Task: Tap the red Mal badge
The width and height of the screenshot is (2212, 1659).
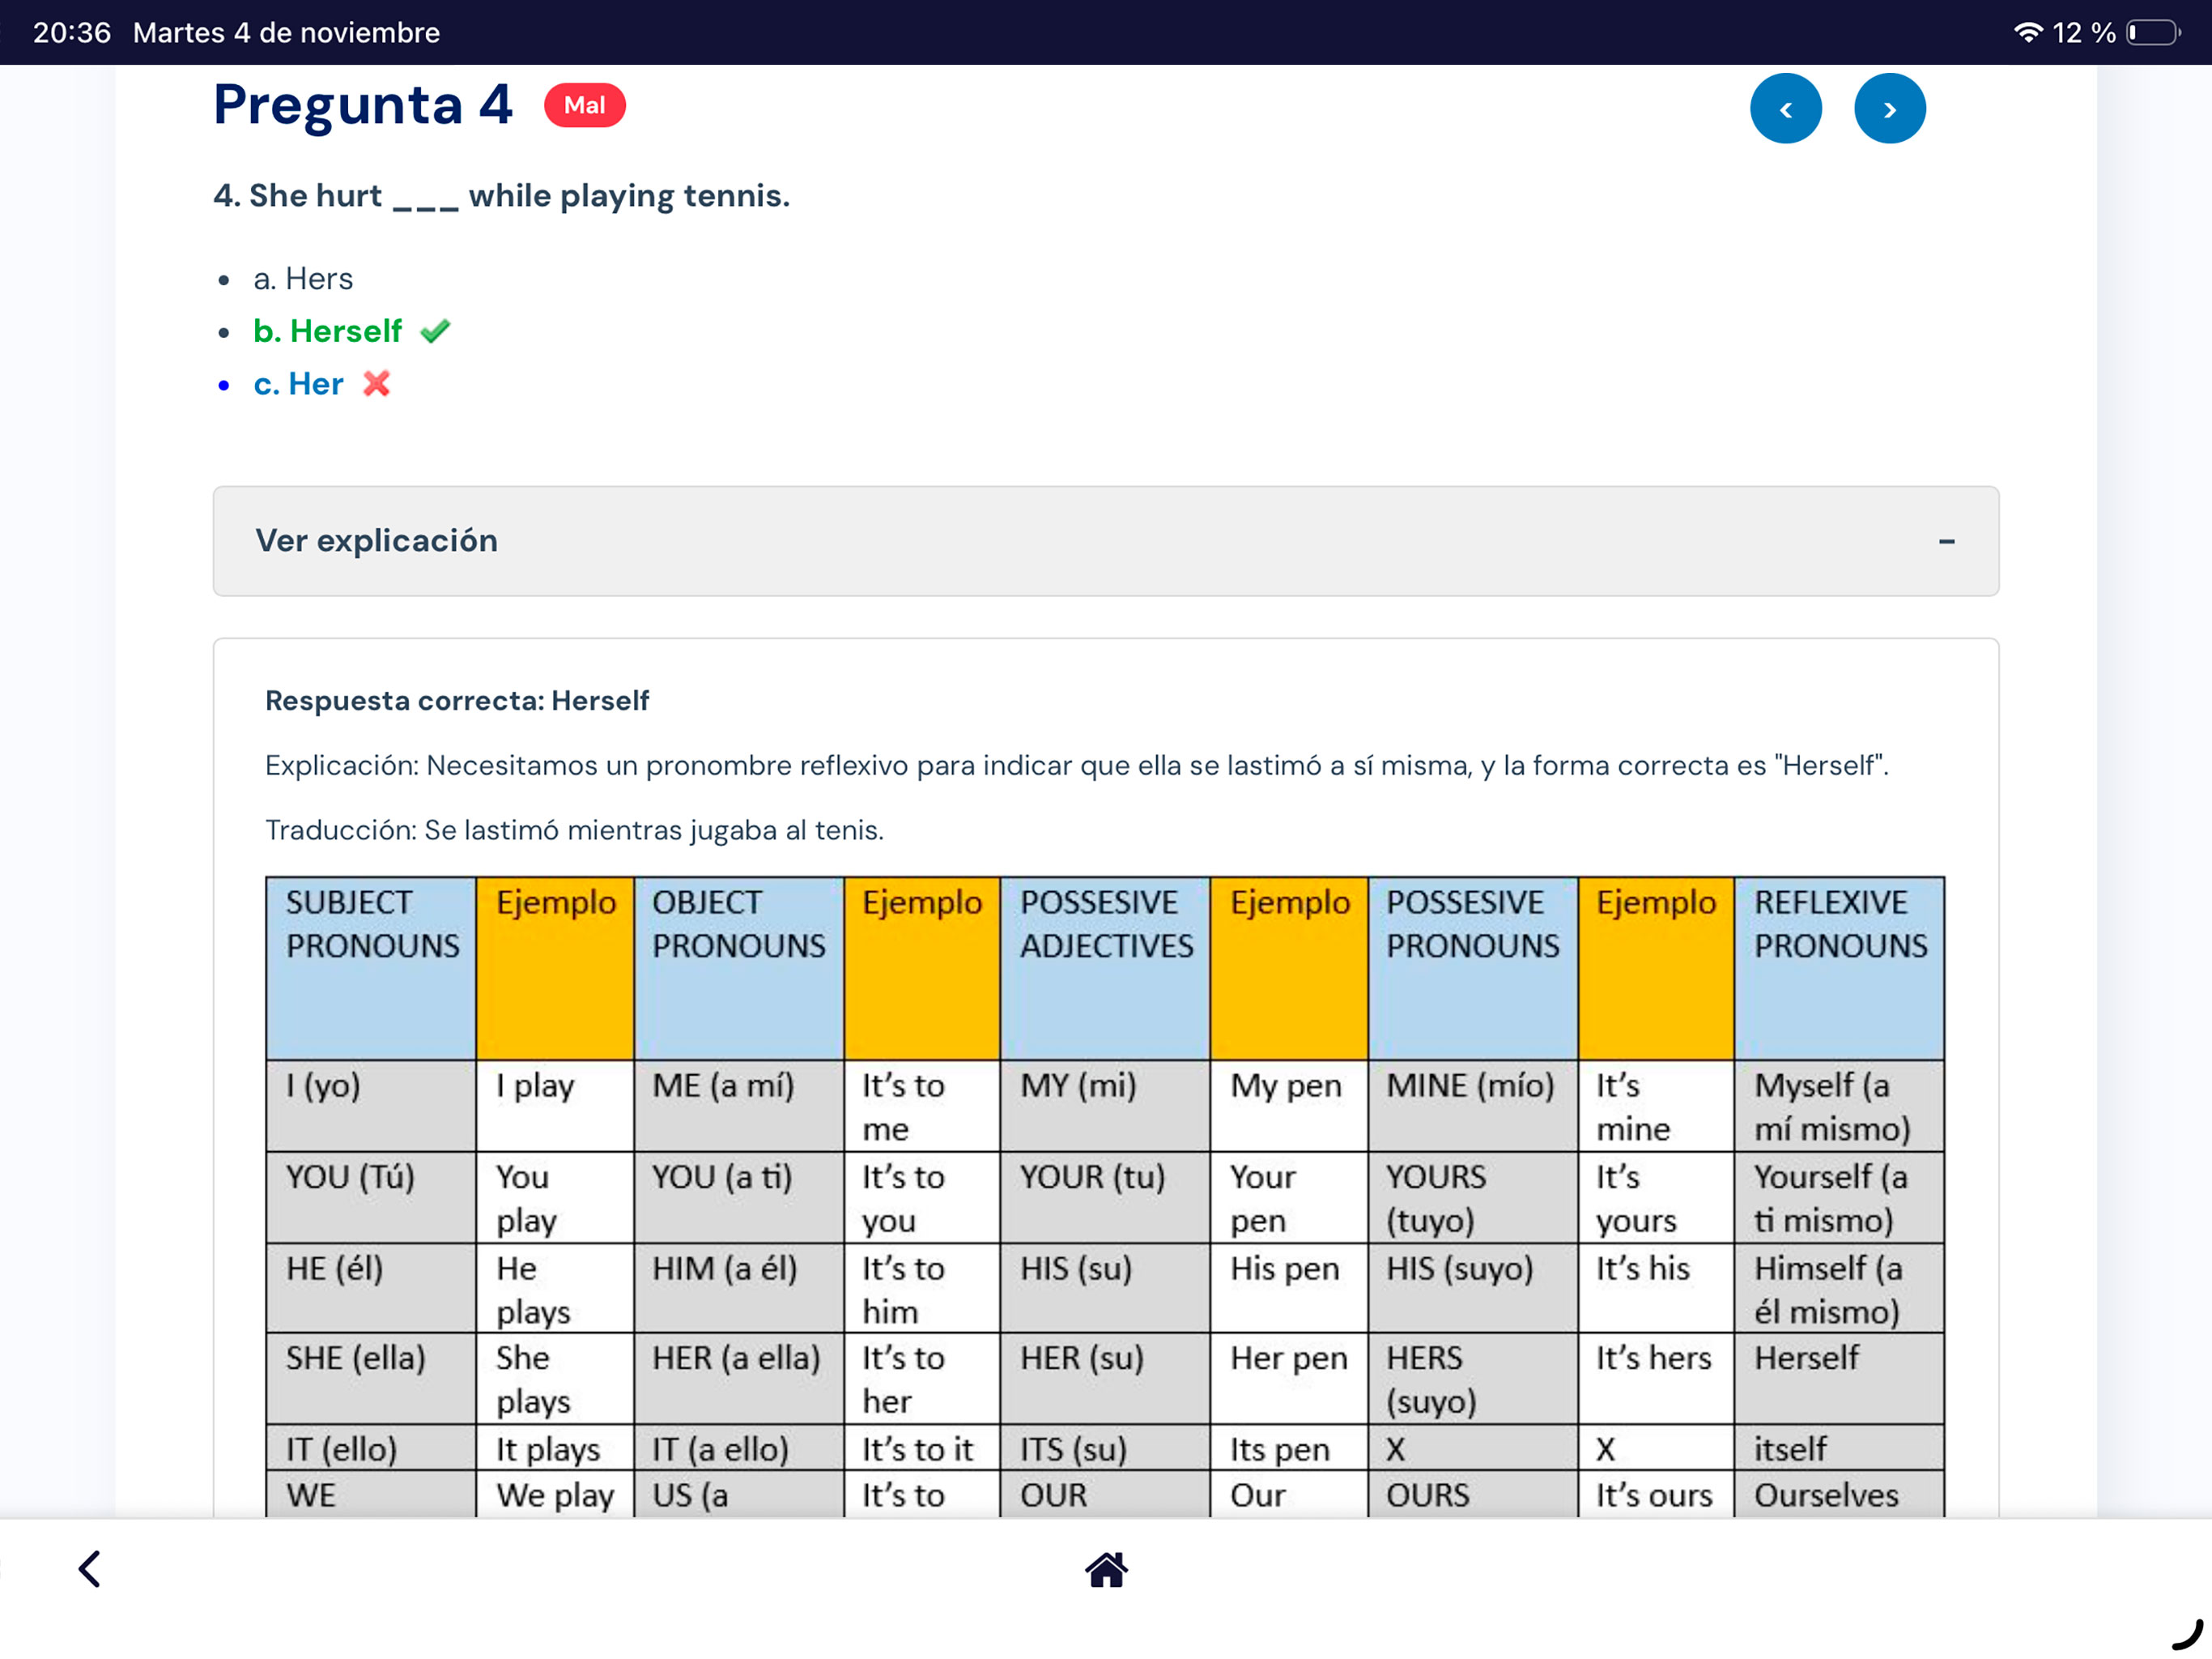Action: tap(584, 105)
